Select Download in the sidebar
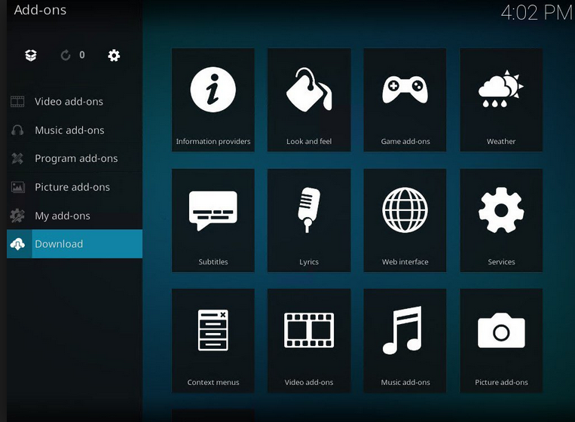 75,244
